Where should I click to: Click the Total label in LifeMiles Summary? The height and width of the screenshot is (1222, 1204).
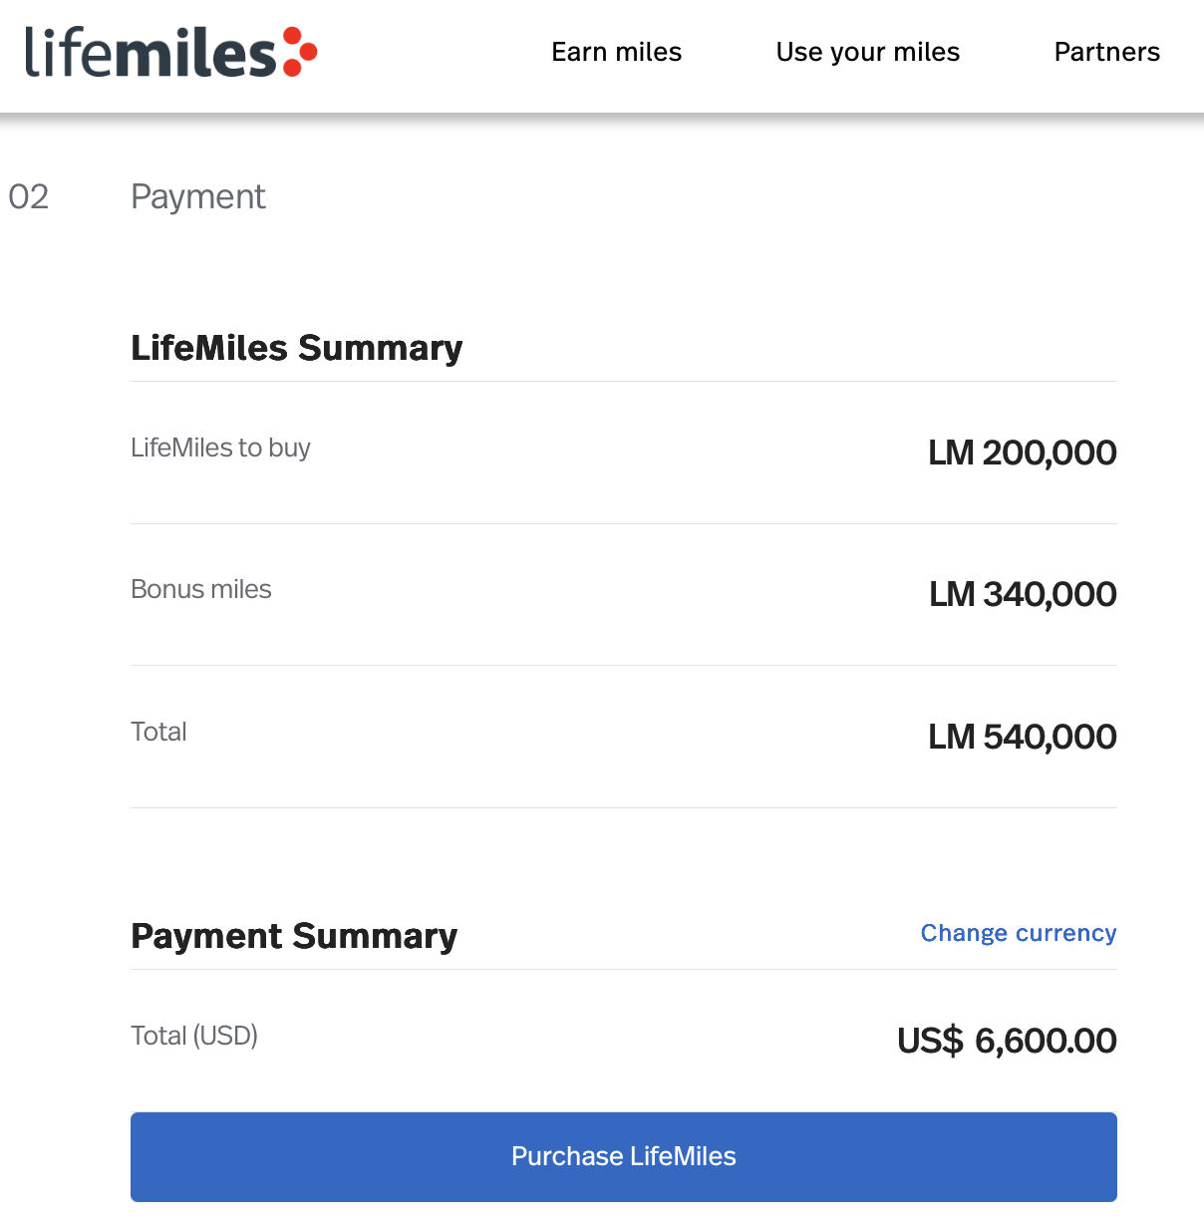point(157,732)
